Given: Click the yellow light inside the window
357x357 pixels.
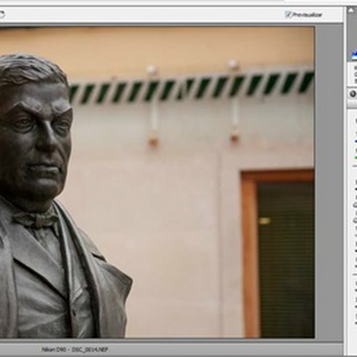Looking at the screenshot, I should click(x=264, y=220).
